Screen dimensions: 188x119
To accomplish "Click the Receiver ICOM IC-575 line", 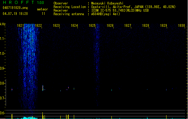I will (120, 10).
